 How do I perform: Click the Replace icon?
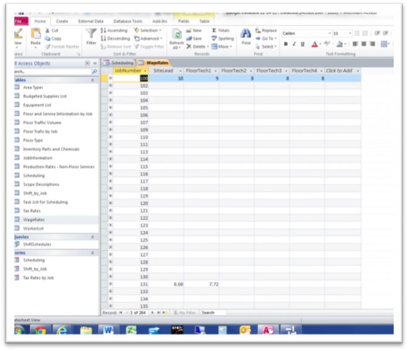258,30
